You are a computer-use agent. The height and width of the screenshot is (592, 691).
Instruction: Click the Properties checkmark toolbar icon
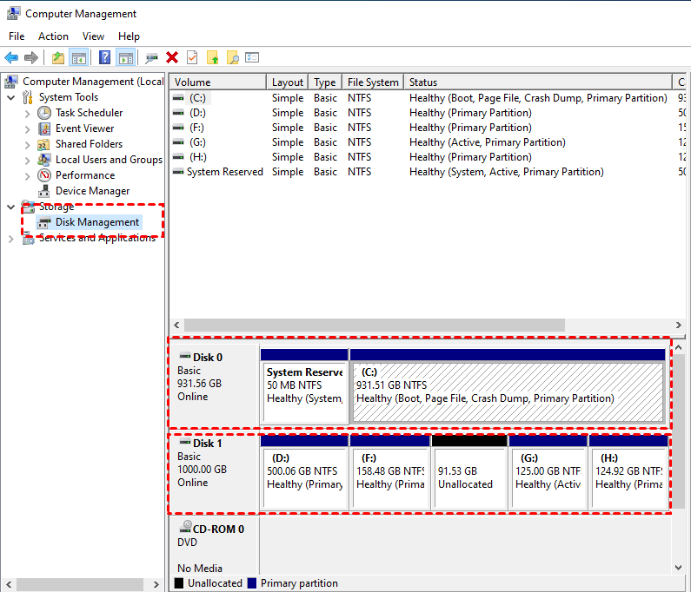click(x=192, y=57)
